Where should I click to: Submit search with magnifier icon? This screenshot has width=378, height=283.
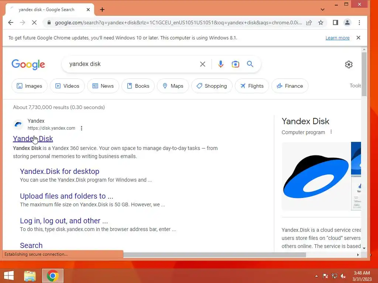pyautogui.click(x=250, y=64)
